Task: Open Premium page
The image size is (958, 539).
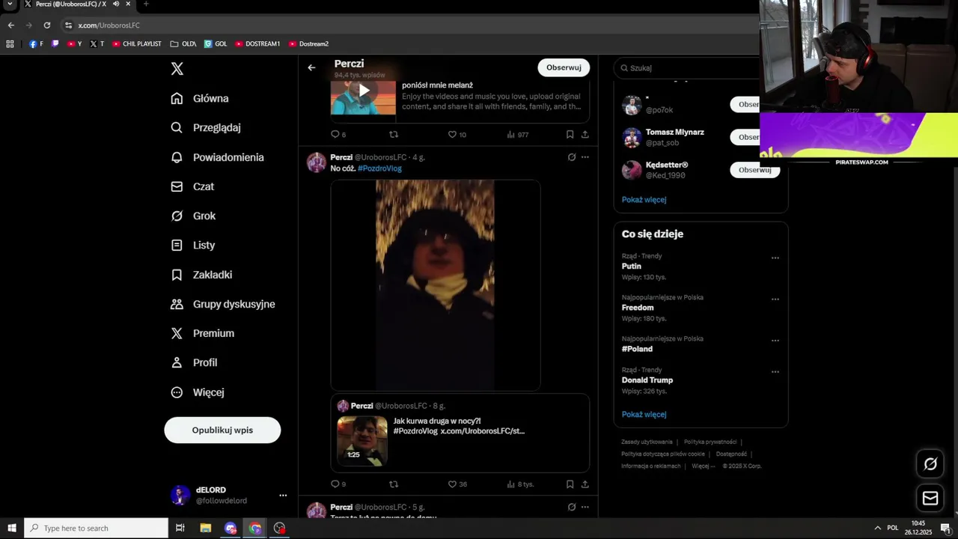Action: click(x=202, y=333)
